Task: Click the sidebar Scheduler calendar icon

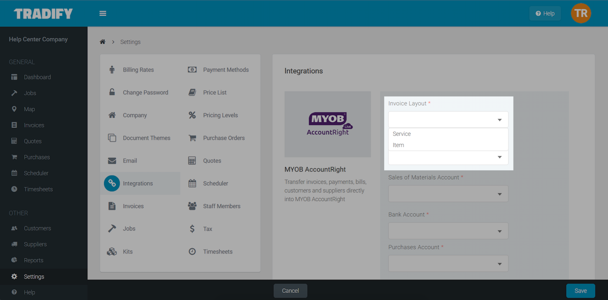Action: point(14,173)
